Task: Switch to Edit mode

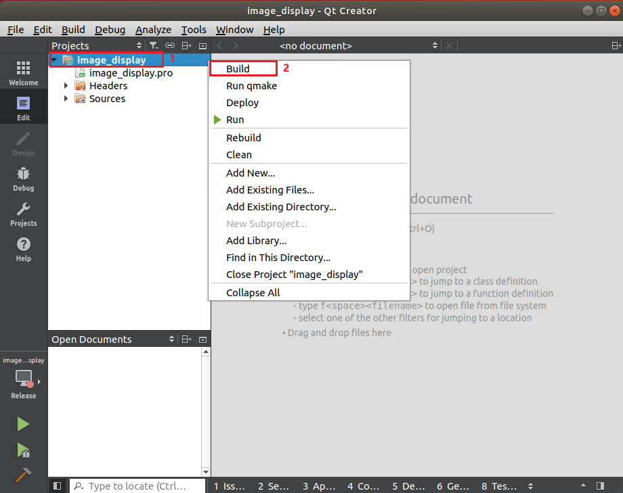Action: tap(24, 108)
